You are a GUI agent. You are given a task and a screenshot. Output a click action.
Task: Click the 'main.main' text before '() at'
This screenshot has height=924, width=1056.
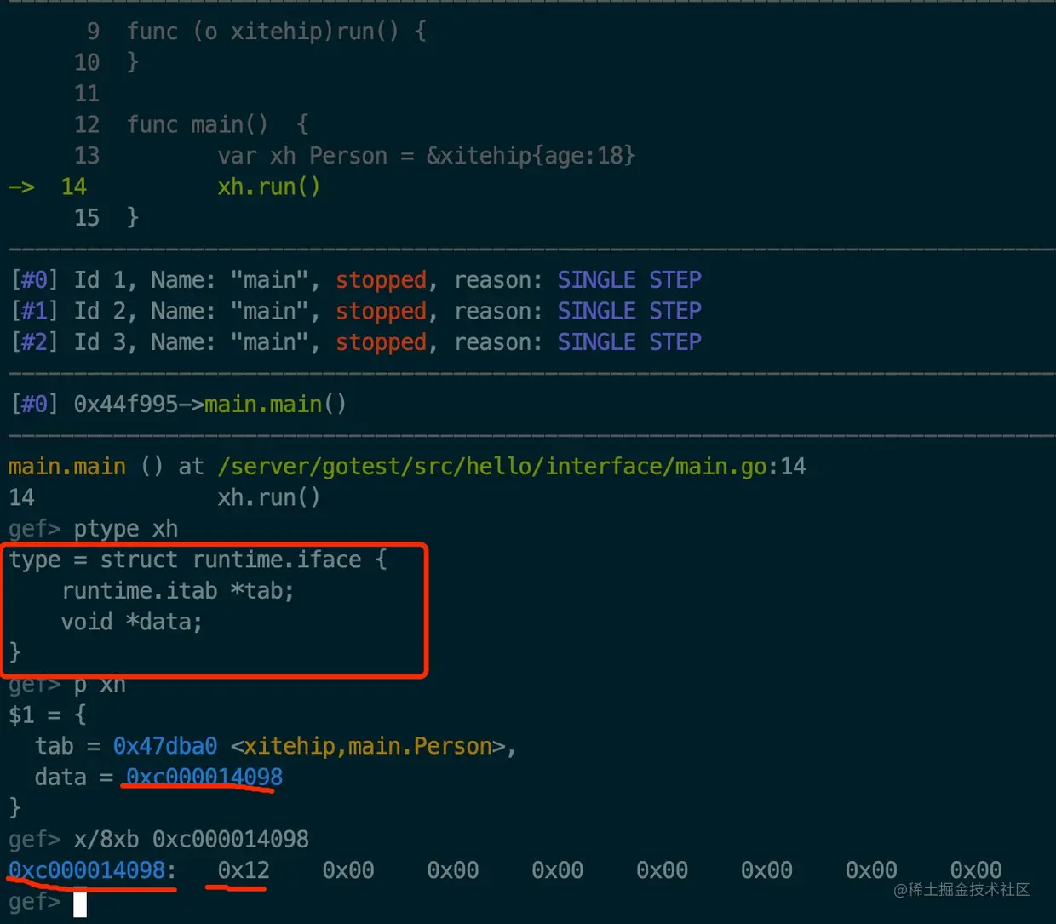tap(67, 467)
